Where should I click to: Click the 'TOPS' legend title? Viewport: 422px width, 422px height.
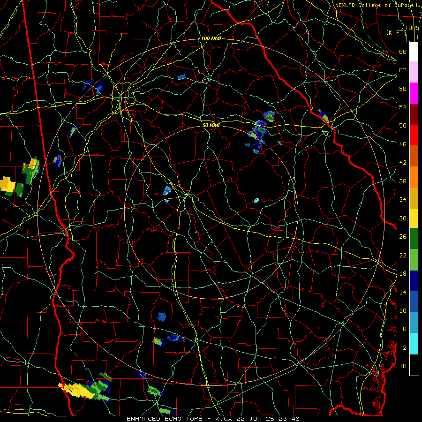point(412,28)
